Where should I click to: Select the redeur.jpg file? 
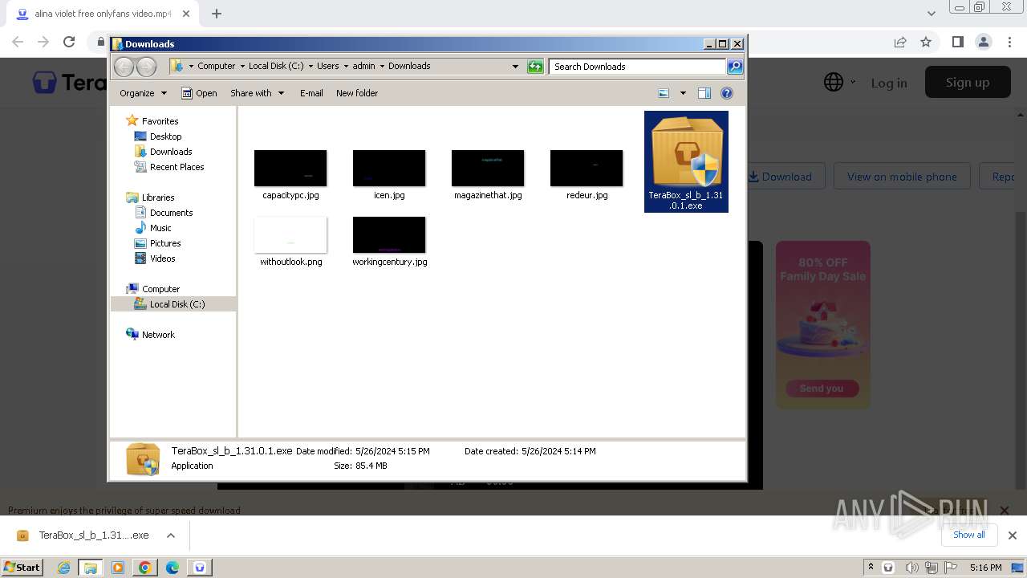tap(587, 175)
